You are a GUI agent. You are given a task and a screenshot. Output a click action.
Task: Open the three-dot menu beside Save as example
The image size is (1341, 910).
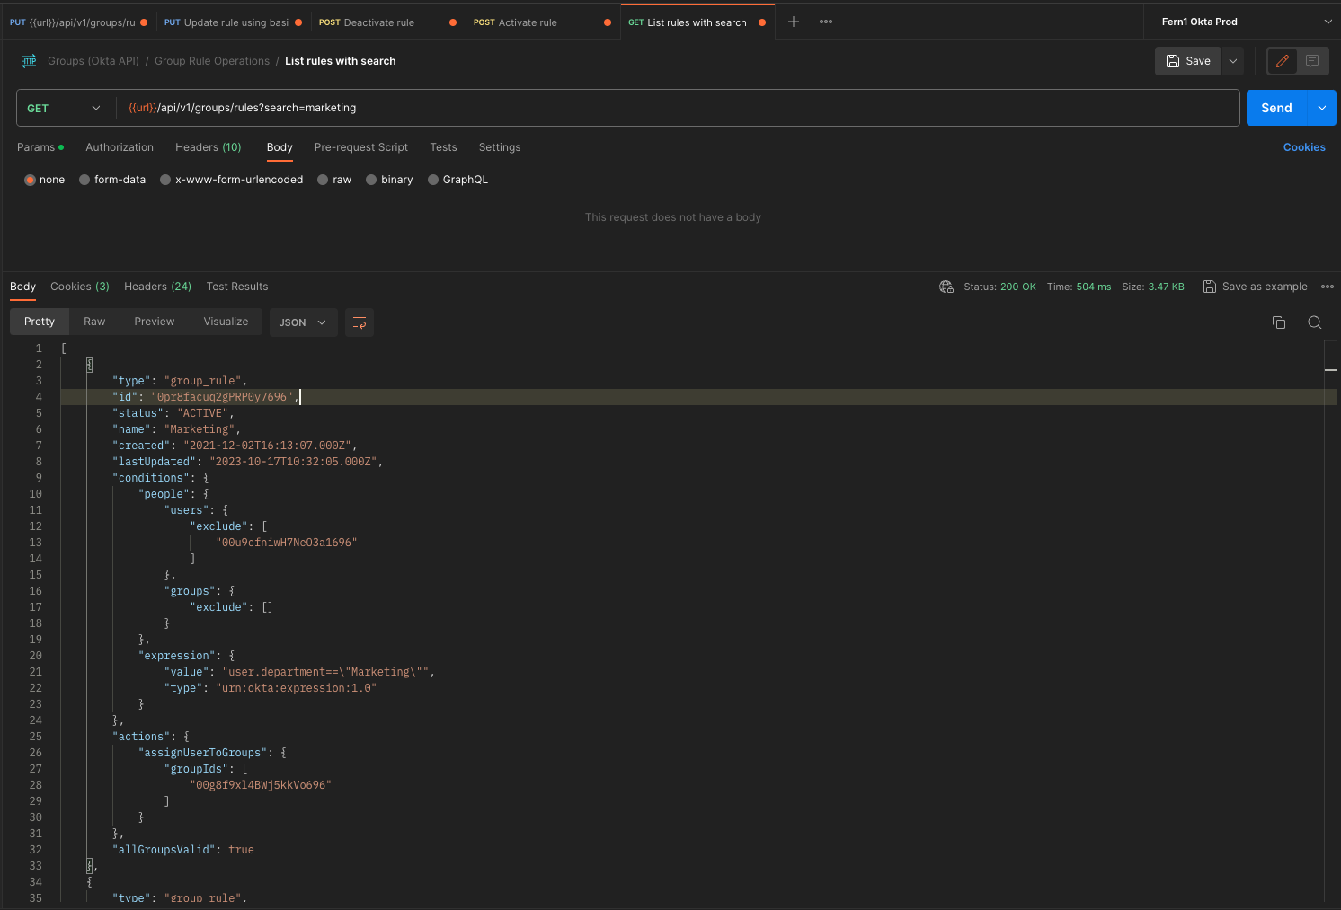click(x=1328, y=287)
